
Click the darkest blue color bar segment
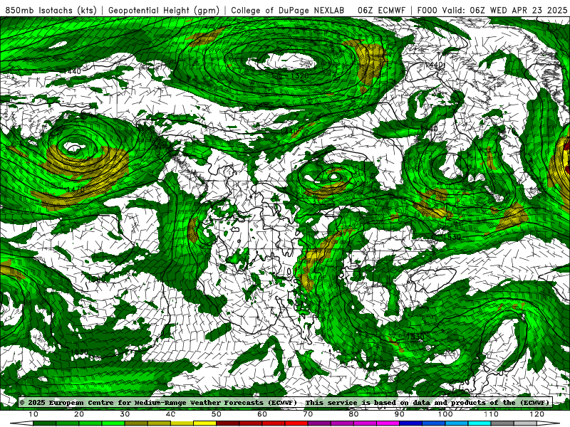411,423
